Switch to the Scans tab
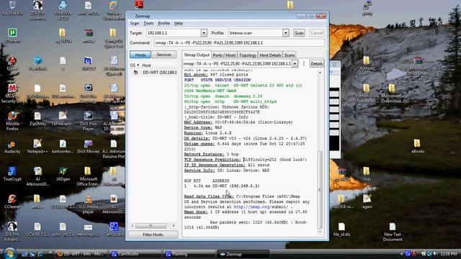The width and height of the screenshot is (461, 259). tap(290, 55)
